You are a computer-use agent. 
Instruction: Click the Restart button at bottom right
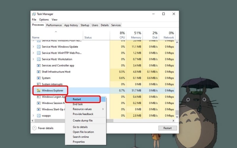(x=167, y=128)
